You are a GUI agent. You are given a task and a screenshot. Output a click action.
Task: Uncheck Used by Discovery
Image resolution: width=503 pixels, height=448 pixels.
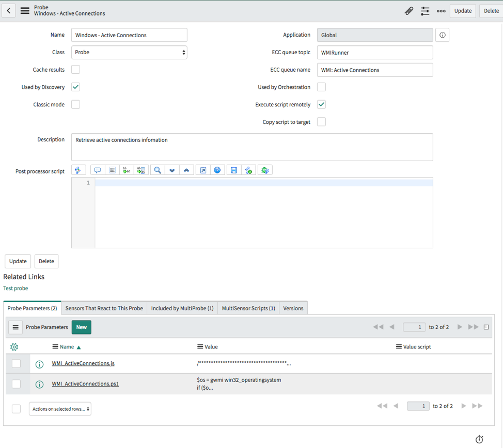[76, 87]
